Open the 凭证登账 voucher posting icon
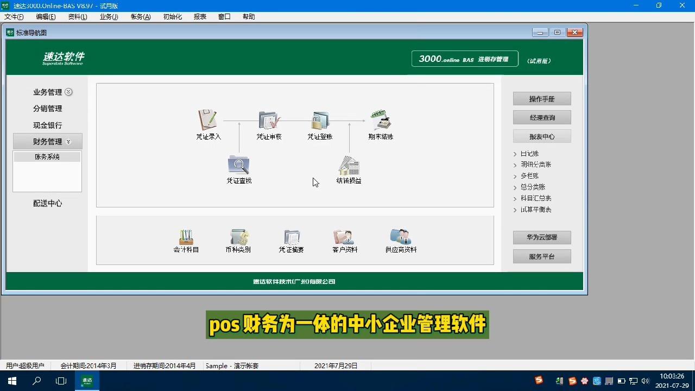The height and width of the screenshot is (391, 695). coord(320,121)
